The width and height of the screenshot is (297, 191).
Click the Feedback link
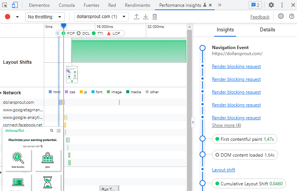[260, 17]
